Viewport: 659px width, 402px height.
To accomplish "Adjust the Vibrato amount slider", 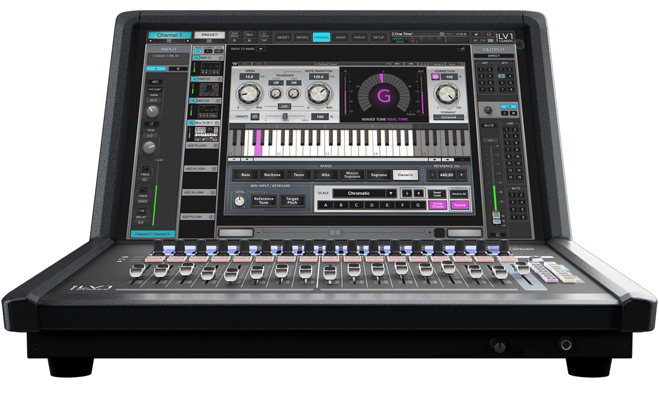I will [285, 117].
